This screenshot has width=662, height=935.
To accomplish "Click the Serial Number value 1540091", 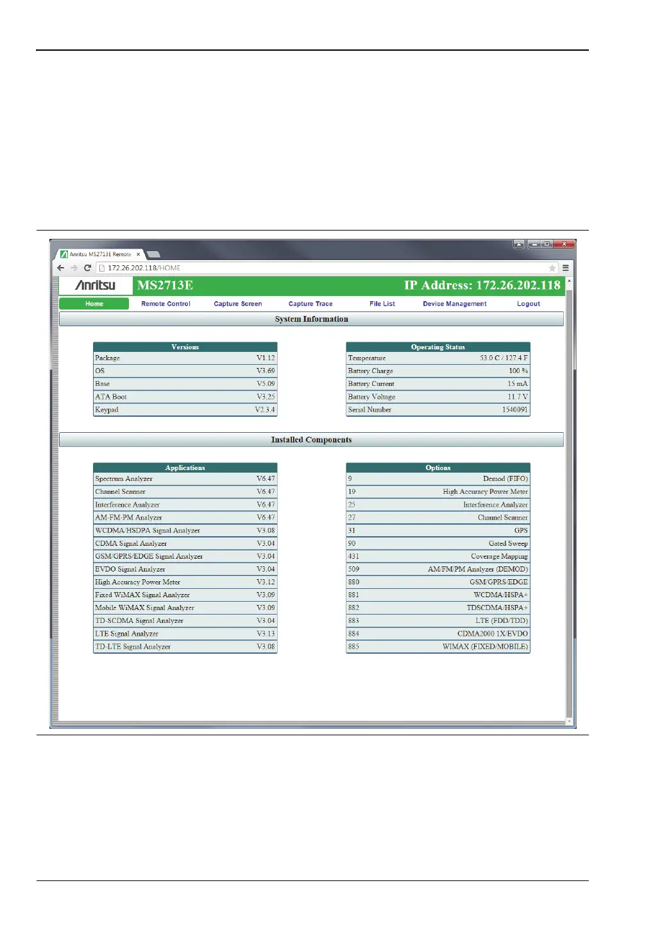I will pos(515,410).
